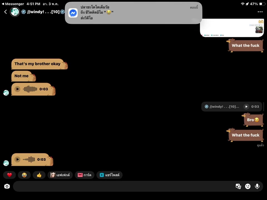Tap the ดูแล้ว seen status label
The image size is (267, 200).
click(x=260, y=145)
